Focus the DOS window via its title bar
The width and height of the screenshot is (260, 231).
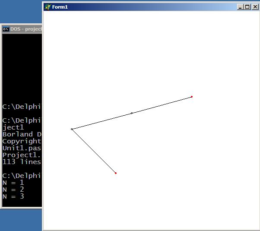(x=26, y=29)
